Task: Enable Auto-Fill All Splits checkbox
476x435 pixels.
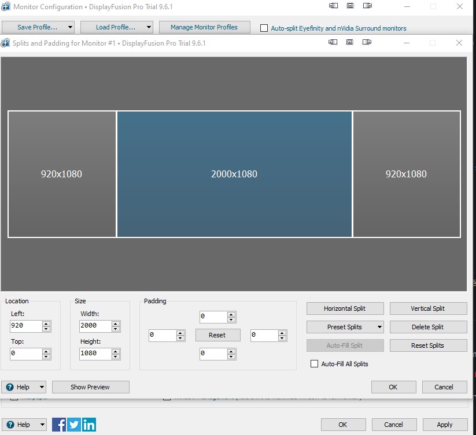Action: coord(315,364)
